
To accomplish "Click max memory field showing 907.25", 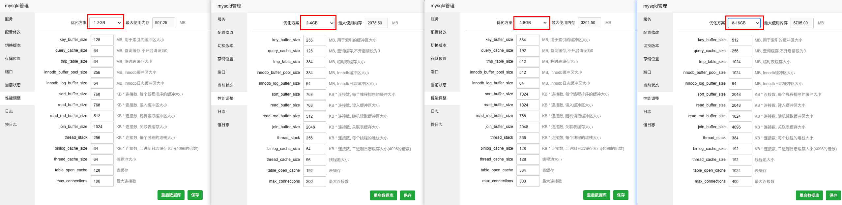I will [x=163, y=23].
